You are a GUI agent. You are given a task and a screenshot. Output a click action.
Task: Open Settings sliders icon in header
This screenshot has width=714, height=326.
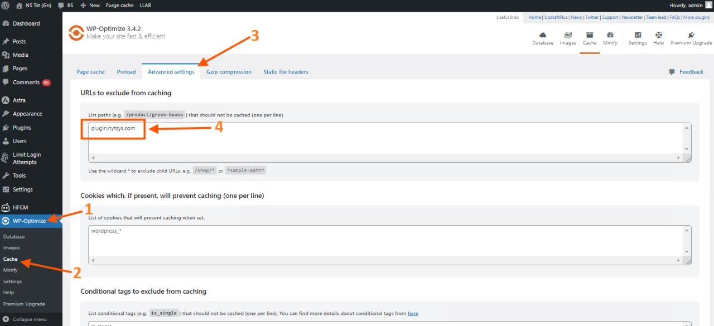click(x=638, y=35)
